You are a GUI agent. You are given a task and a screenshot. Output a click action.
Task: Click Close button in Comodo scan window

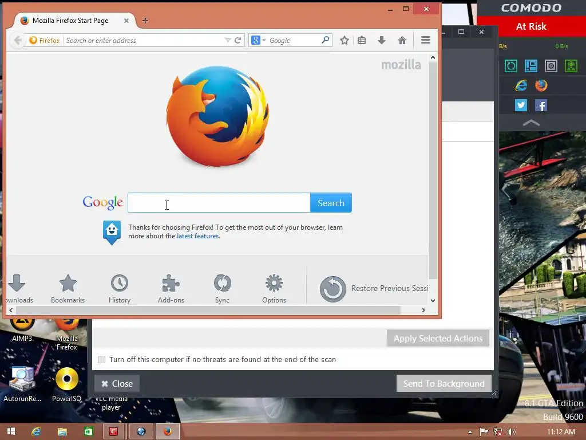pyautogui.click(x=117, y=383)
